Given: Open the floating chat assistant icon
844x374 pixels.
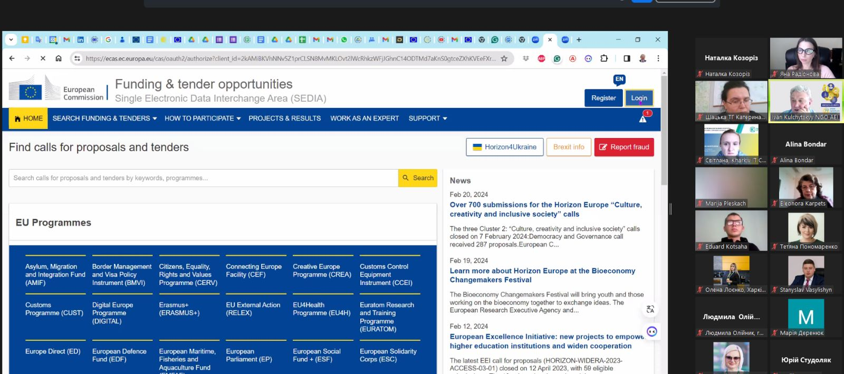Looking at the screenshot, I should pos(652,331).
